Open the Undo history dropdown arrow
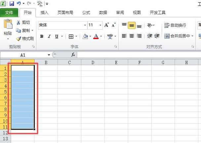 (x=23, y=3)
